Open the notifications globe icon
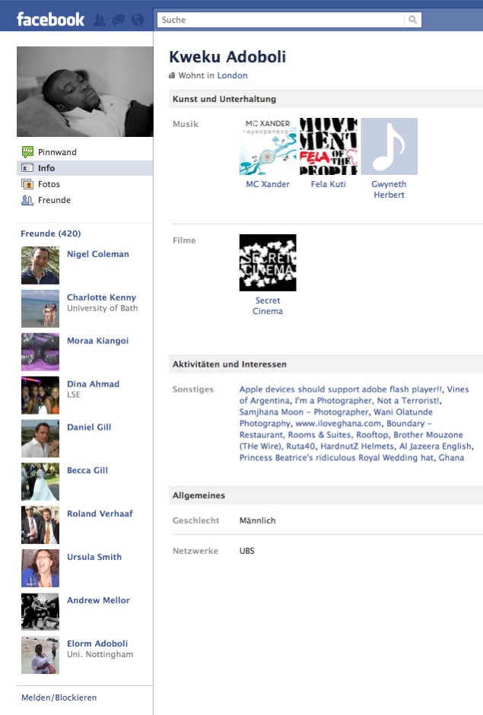483x715 pixels. (137, 20)
